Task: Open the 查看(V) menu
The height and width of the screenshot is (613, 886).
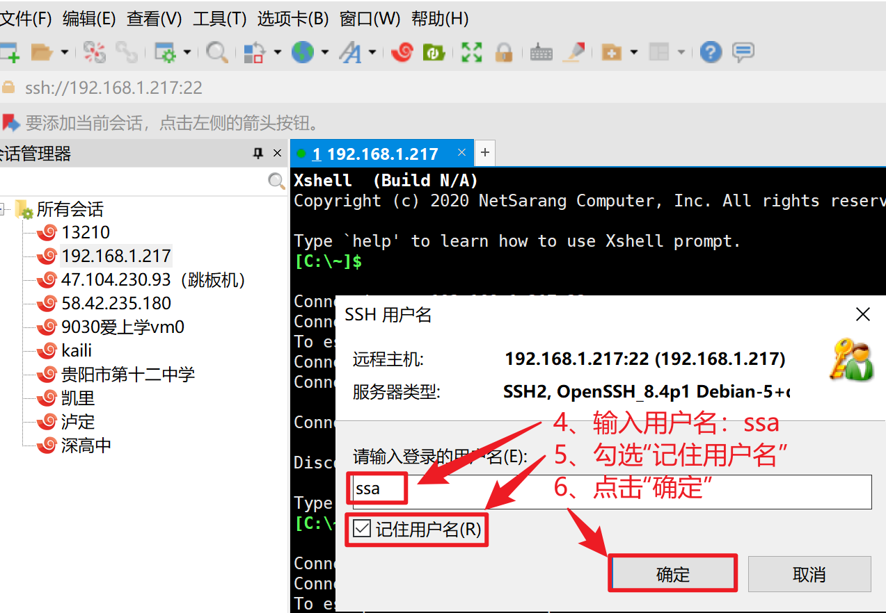Action: (155, 19)
